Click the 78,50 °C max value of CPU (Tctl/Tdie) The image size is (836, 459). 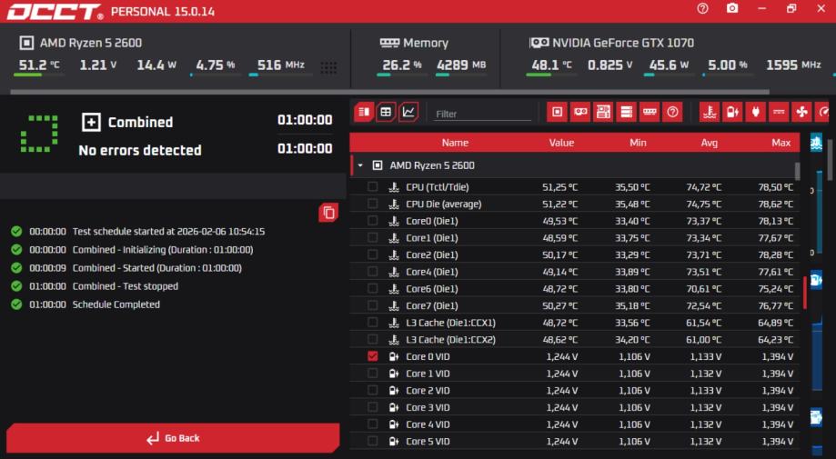pos(776,187)
